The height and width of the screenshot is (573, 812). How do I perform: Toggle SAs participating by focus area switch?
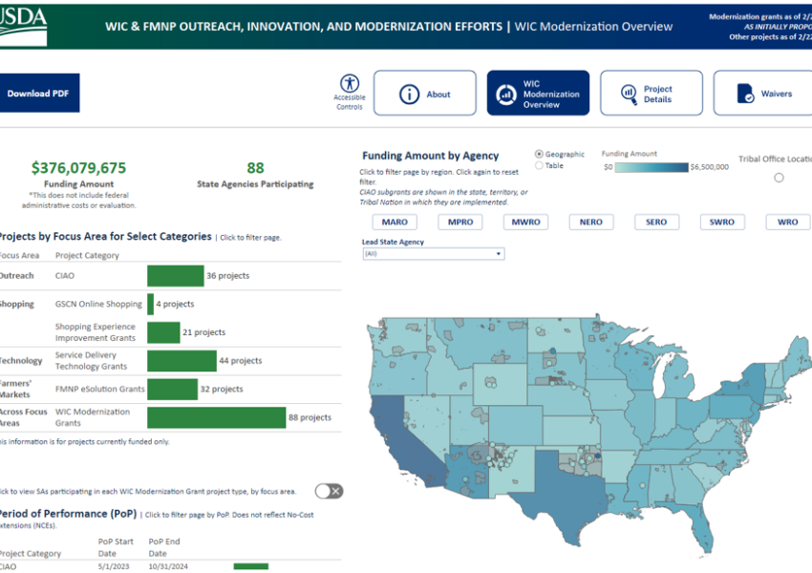click(x=330, y=491)
